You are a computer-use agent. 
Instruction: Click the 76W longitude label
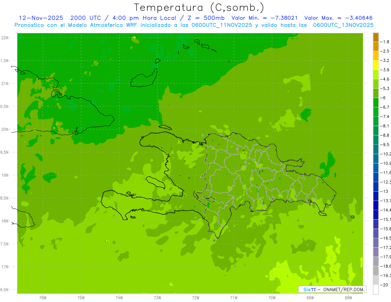43,298
